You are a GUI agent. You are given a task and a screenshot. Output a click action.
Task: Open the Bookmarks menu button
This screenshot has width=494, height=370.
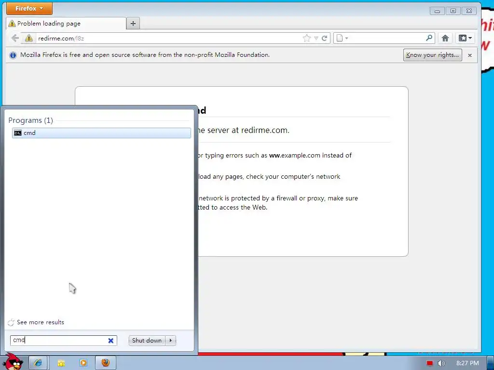click(x=466, y=39)
